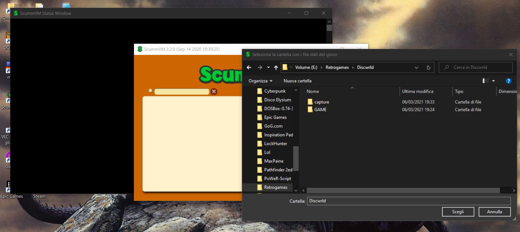The width and height of the screenshot is (520, 232).
Task: Select Lol folder in tree
Action: click(x=264, y=152)
